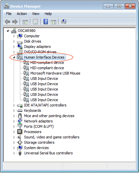
Task: Click the Back arrow toolbar icon
Action: [x=7, y=22]
